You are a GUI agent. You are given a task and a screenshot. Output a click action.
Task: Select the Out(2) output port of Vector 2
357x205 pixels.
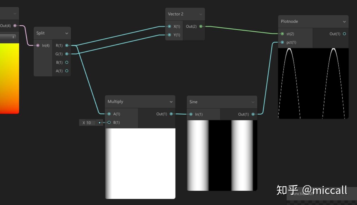tap(201, 26)
